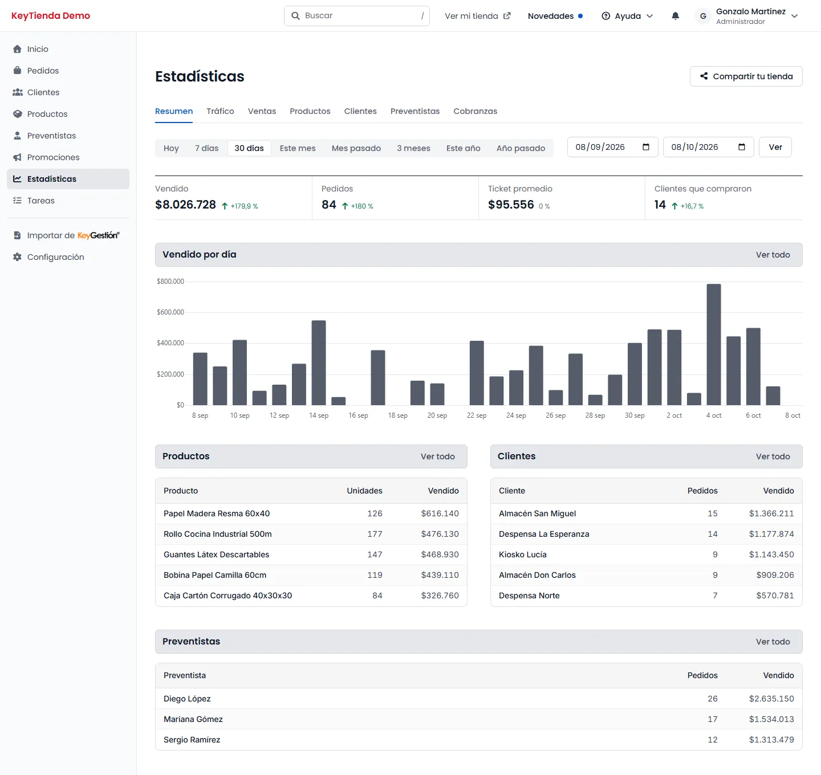Select the Mes pasado date range

click(356, 148)
